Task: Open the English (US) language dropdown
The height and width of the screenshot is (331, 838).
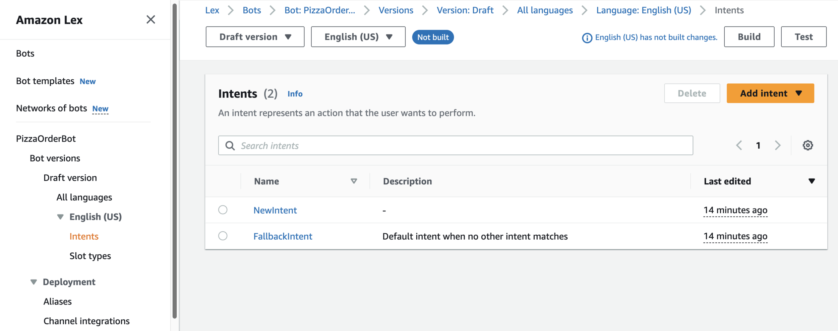Action: [x=358, y=37]
